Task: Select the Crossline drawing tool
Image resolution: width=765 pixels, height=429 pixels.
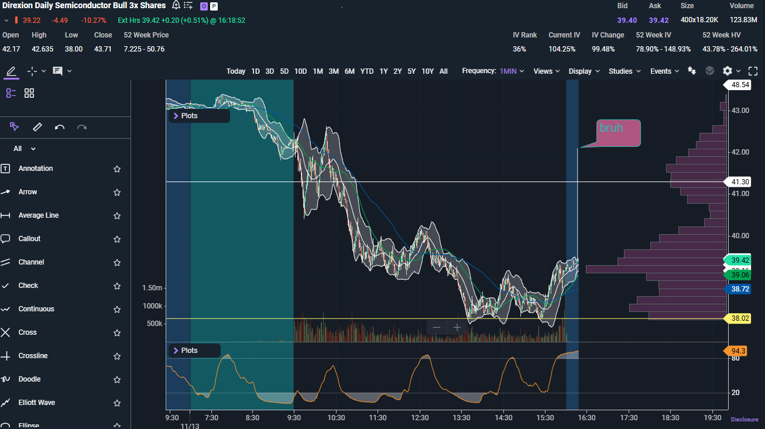Action: coord(33,356)
